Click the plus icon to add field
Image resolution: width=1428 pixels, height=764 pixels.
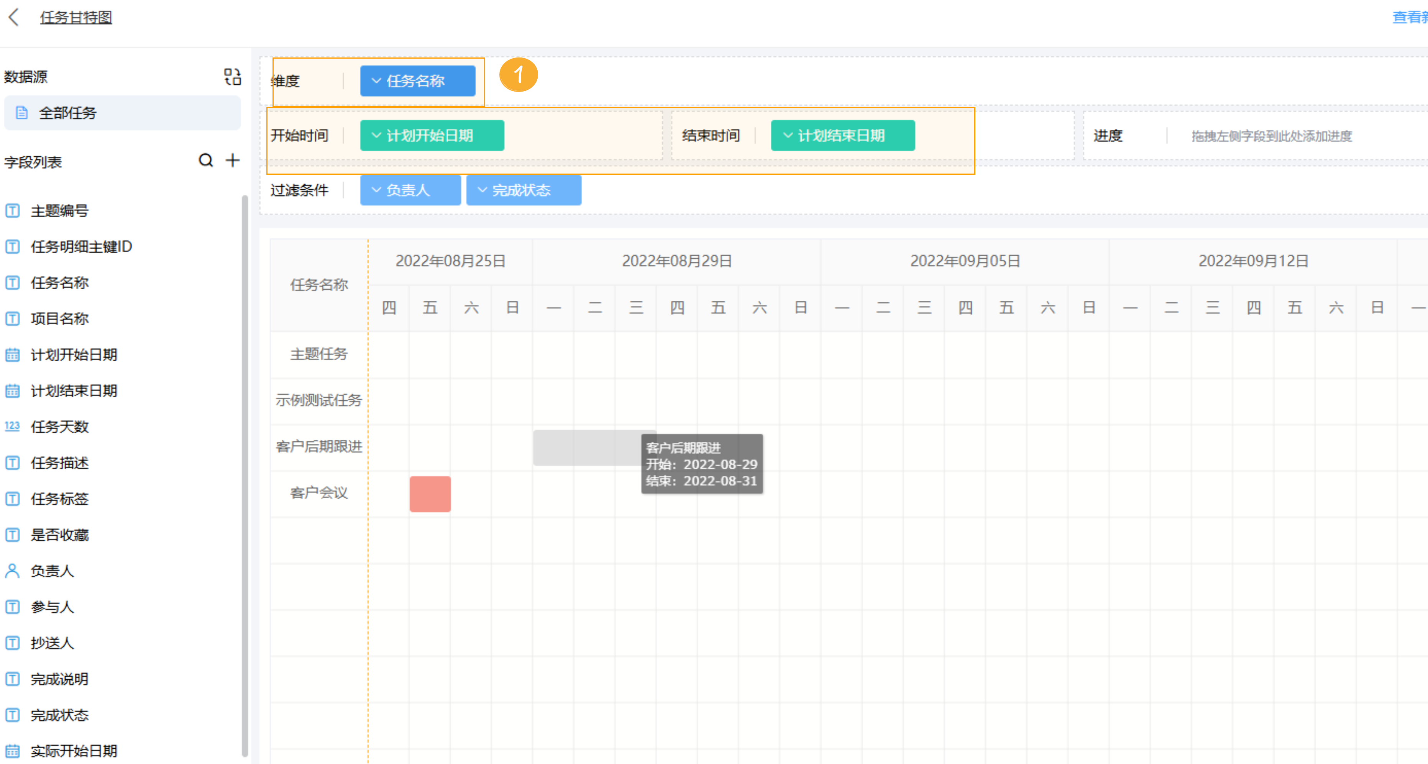pyautogui.click(x=233, y=161)
